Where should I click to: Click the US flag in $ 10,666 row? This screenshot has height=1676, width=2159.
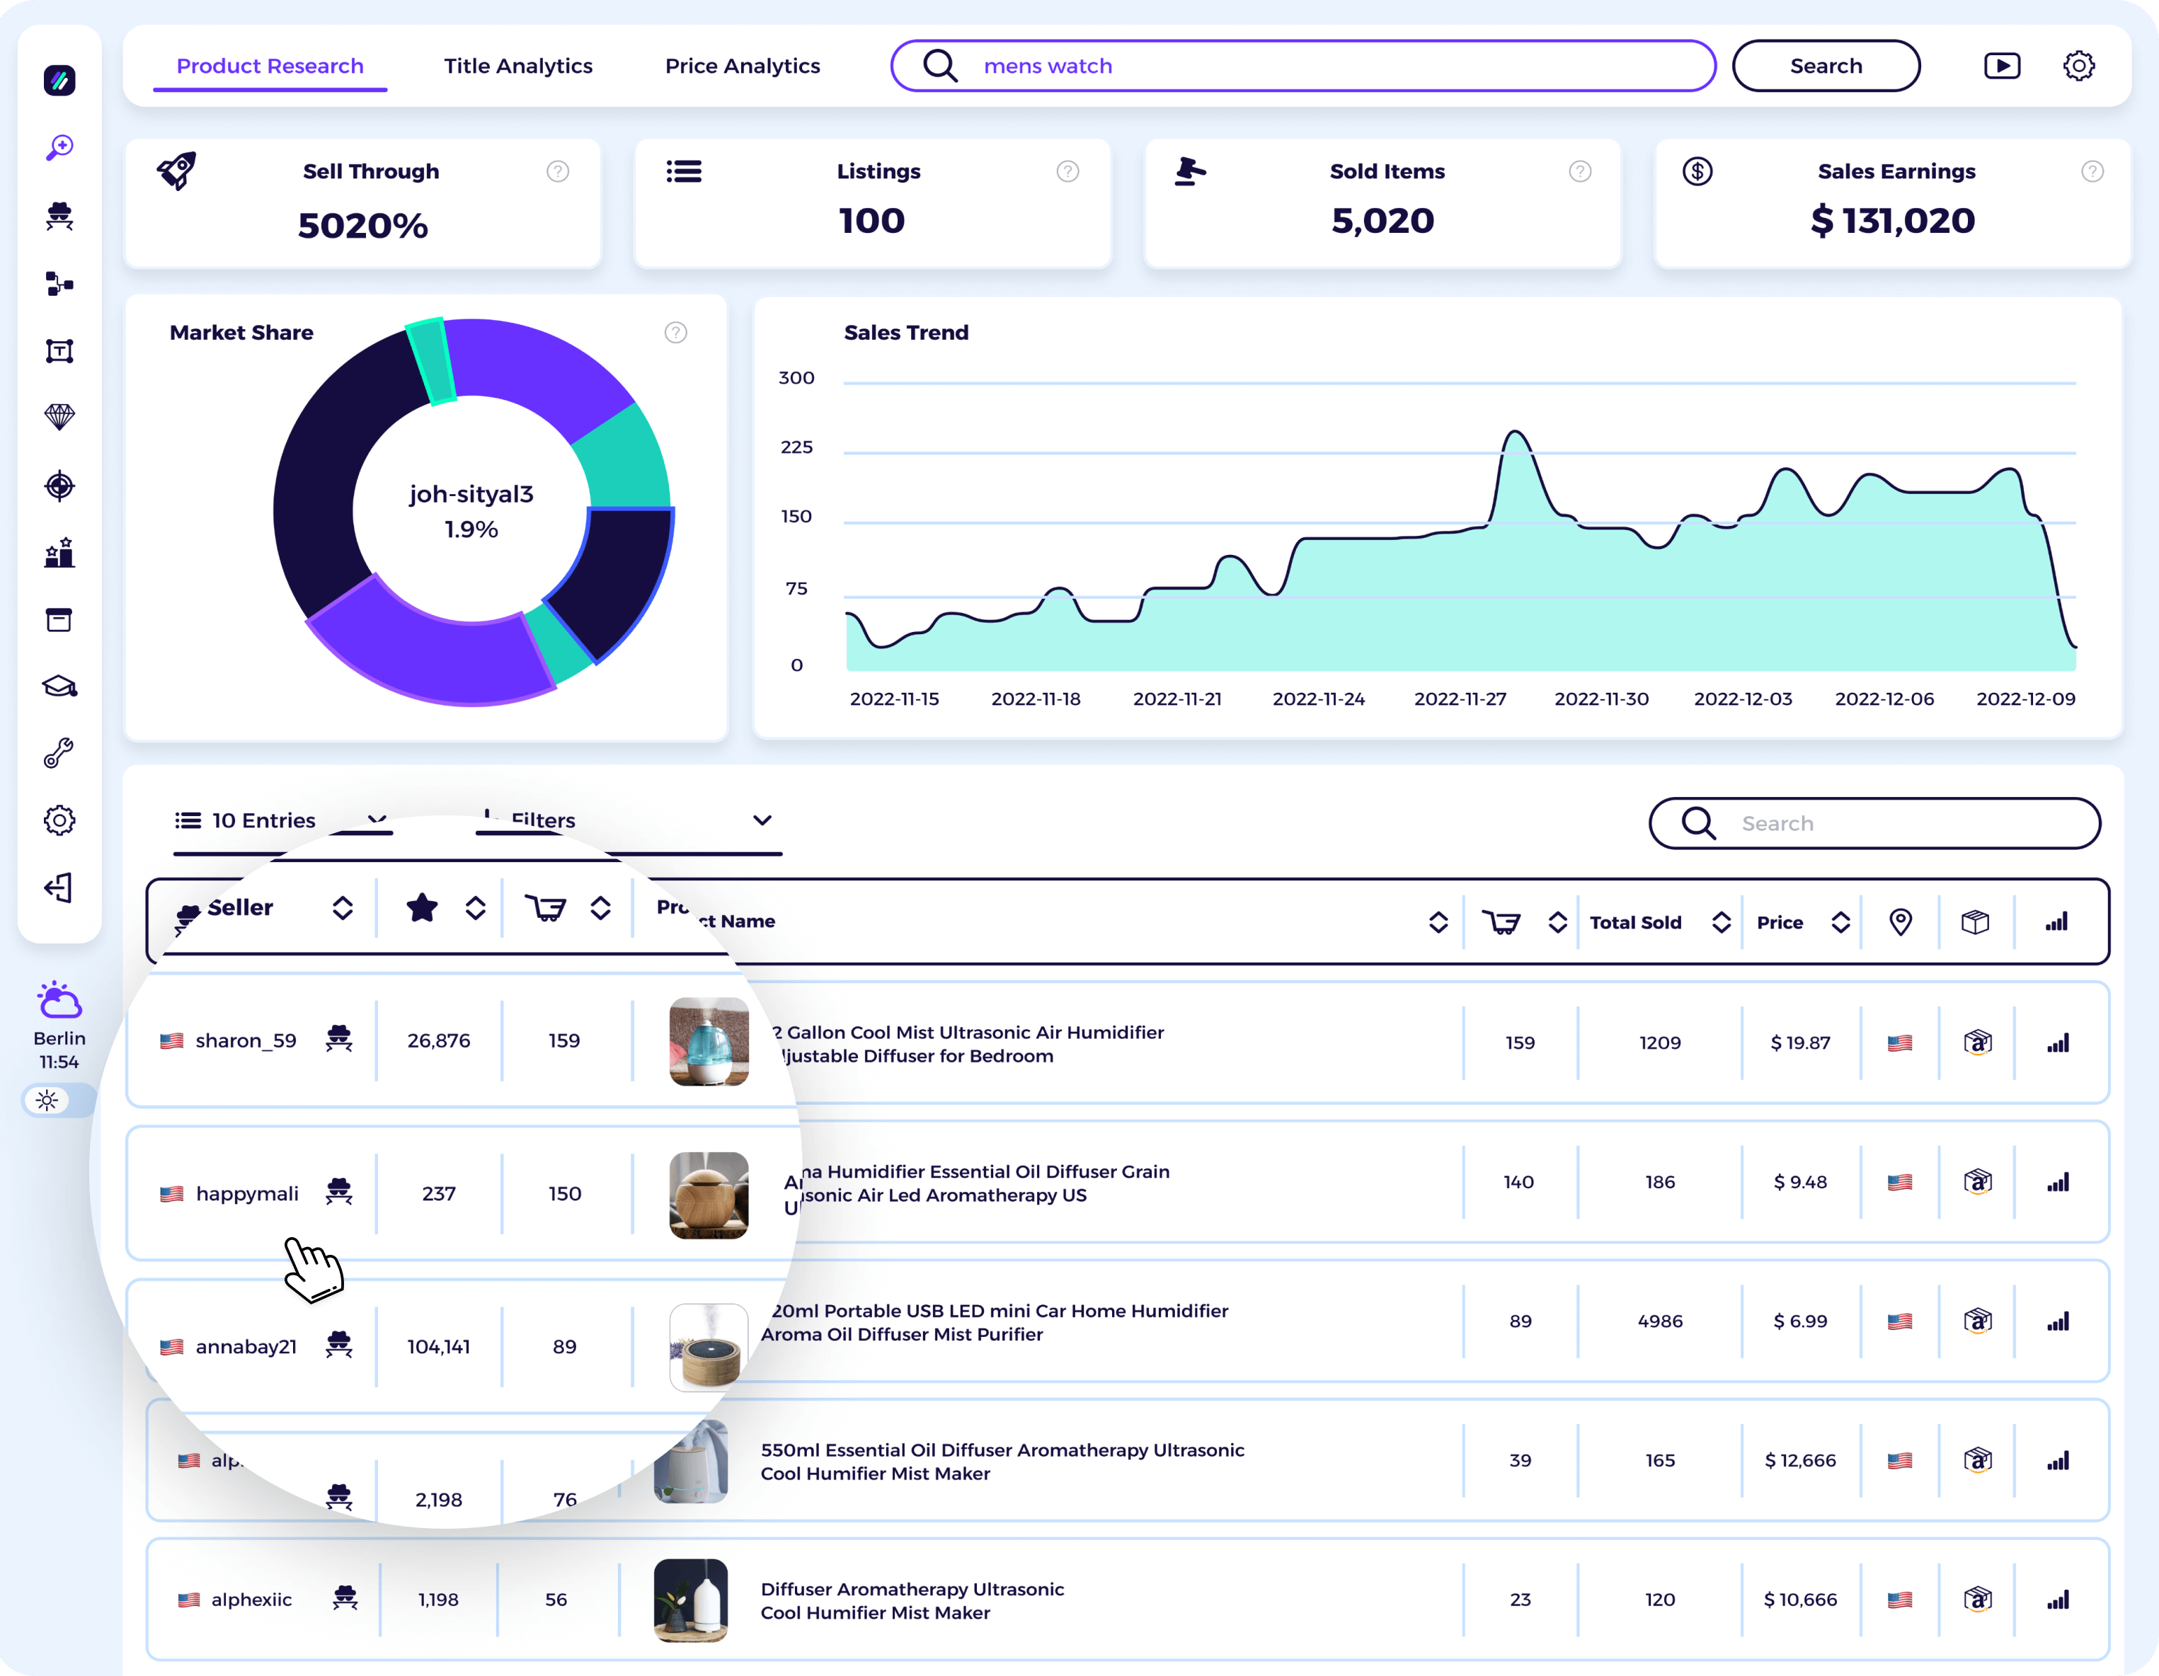click(x=1899, y=1600)
